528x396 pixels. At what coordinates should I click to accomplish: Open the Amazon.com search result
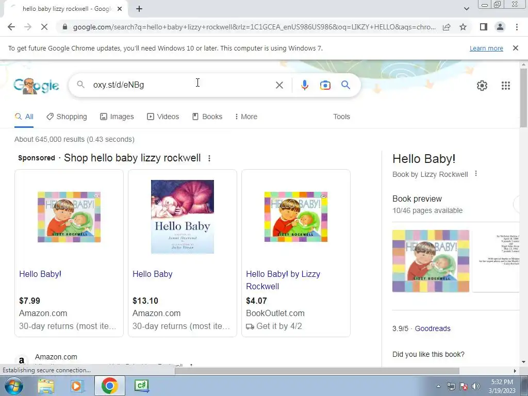pyautogui.click(x=56, y=357)
